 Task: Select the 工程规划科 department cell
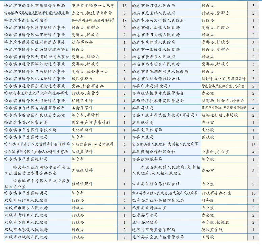point(82,170)
